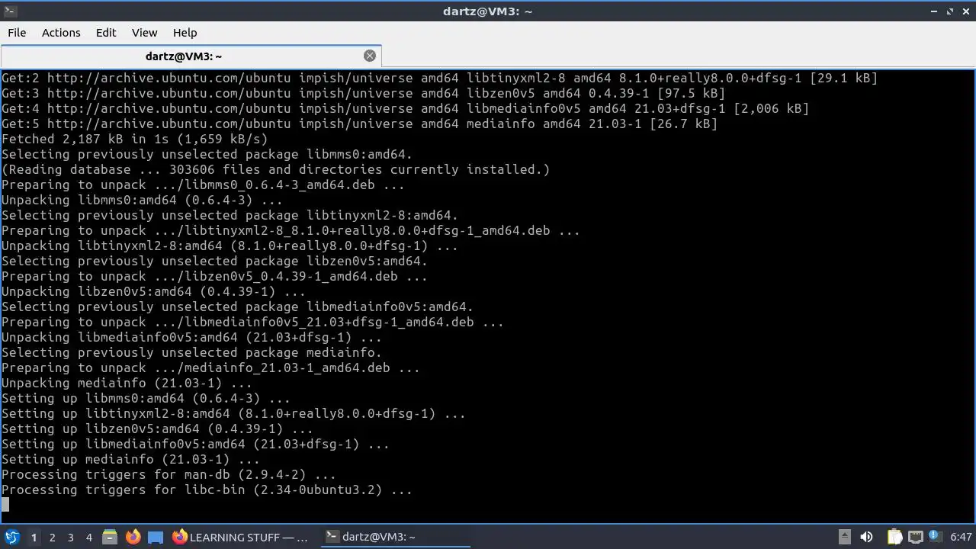Switch to workspace 1
This screenshot has height=549, width=976.
34,538
